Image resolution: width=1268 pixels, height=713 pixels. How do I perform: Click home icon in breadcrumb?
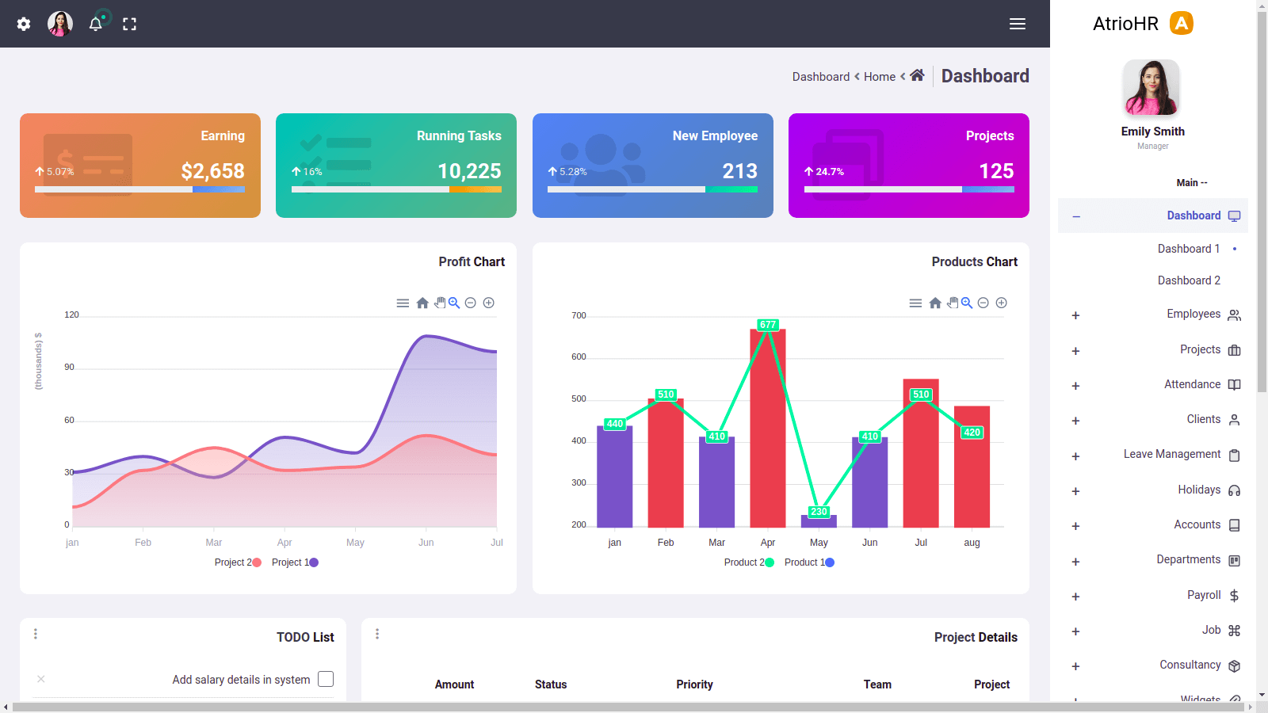coord(917,75)
